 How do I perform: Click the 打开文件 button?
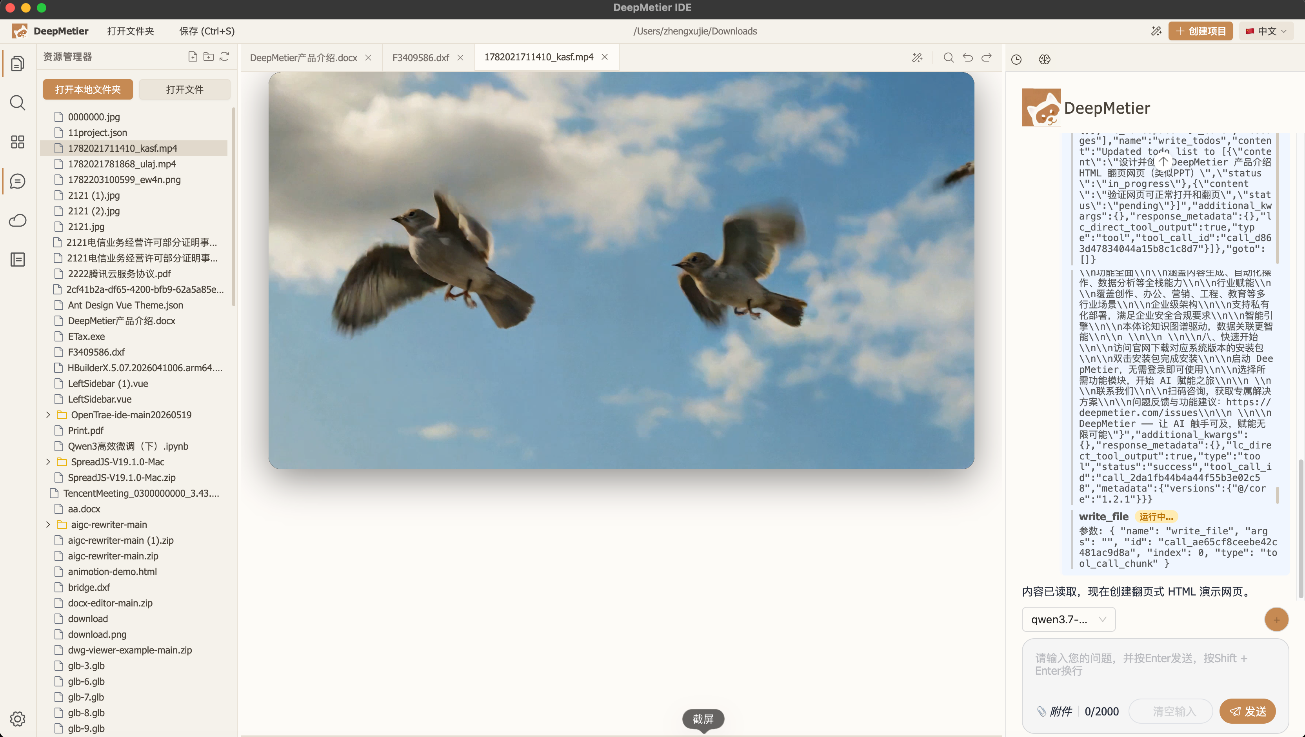[184, 90]
